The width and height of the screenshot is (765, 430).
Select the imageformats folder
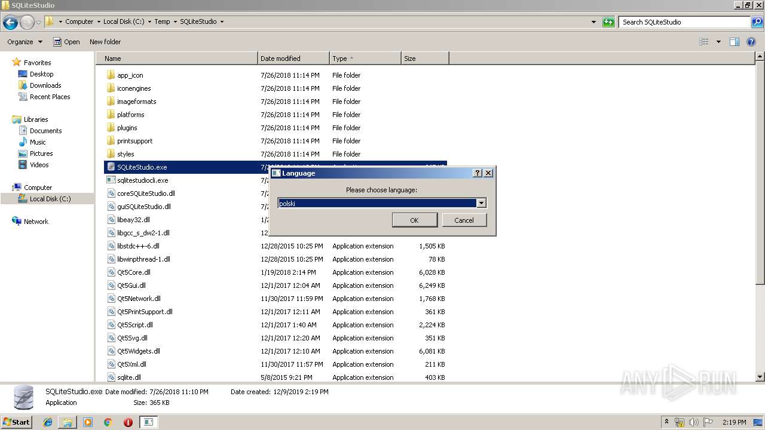pos(136,102)
